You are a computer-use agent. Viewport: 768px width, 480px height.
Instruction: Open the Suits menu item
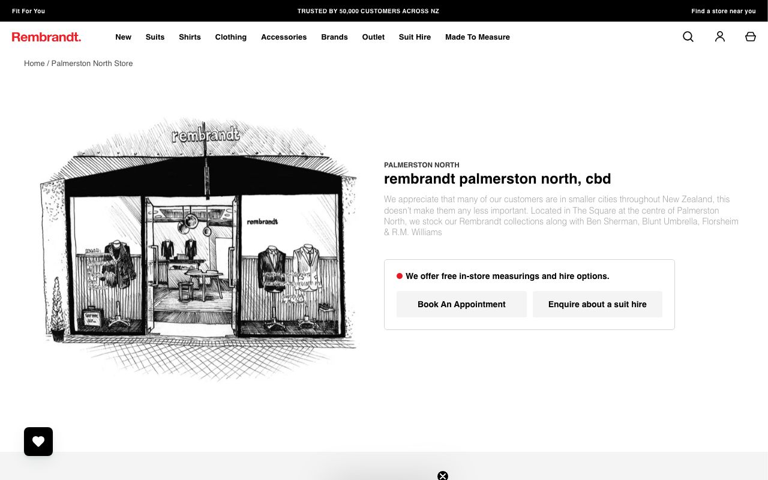(155, 37)
